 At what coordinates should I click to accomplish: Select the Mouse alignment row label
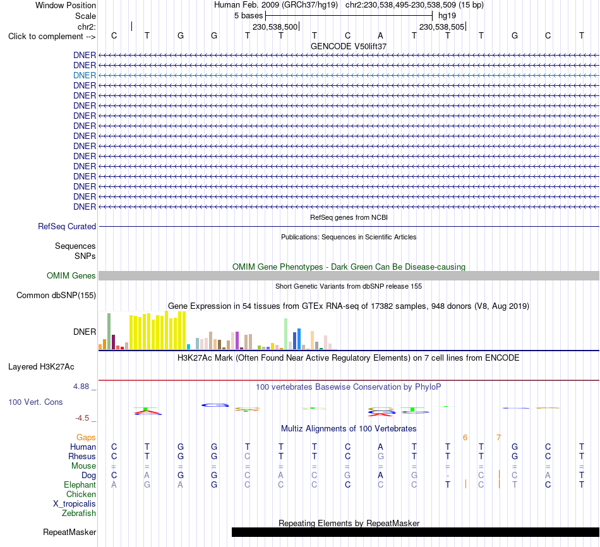tap(83, 466)
